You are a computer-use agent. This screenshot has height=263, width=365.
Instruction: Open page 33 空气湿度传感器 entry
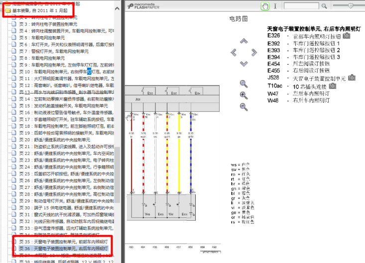point(66,228)
